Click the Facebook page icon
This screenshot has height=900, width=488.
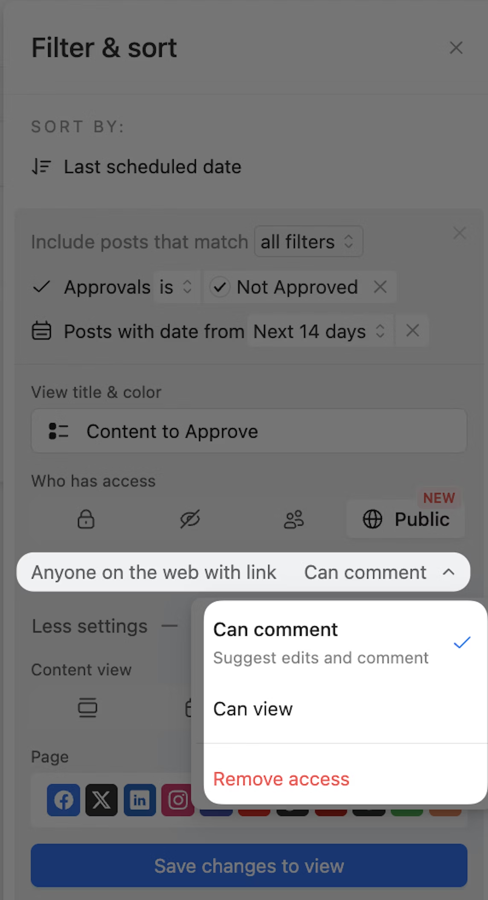coord(64,800)
